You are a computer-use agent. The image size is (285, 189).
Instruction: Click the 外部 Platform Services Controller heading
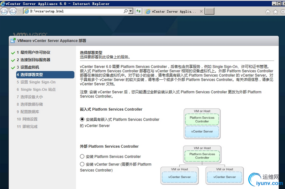click(x=109, y=146)
